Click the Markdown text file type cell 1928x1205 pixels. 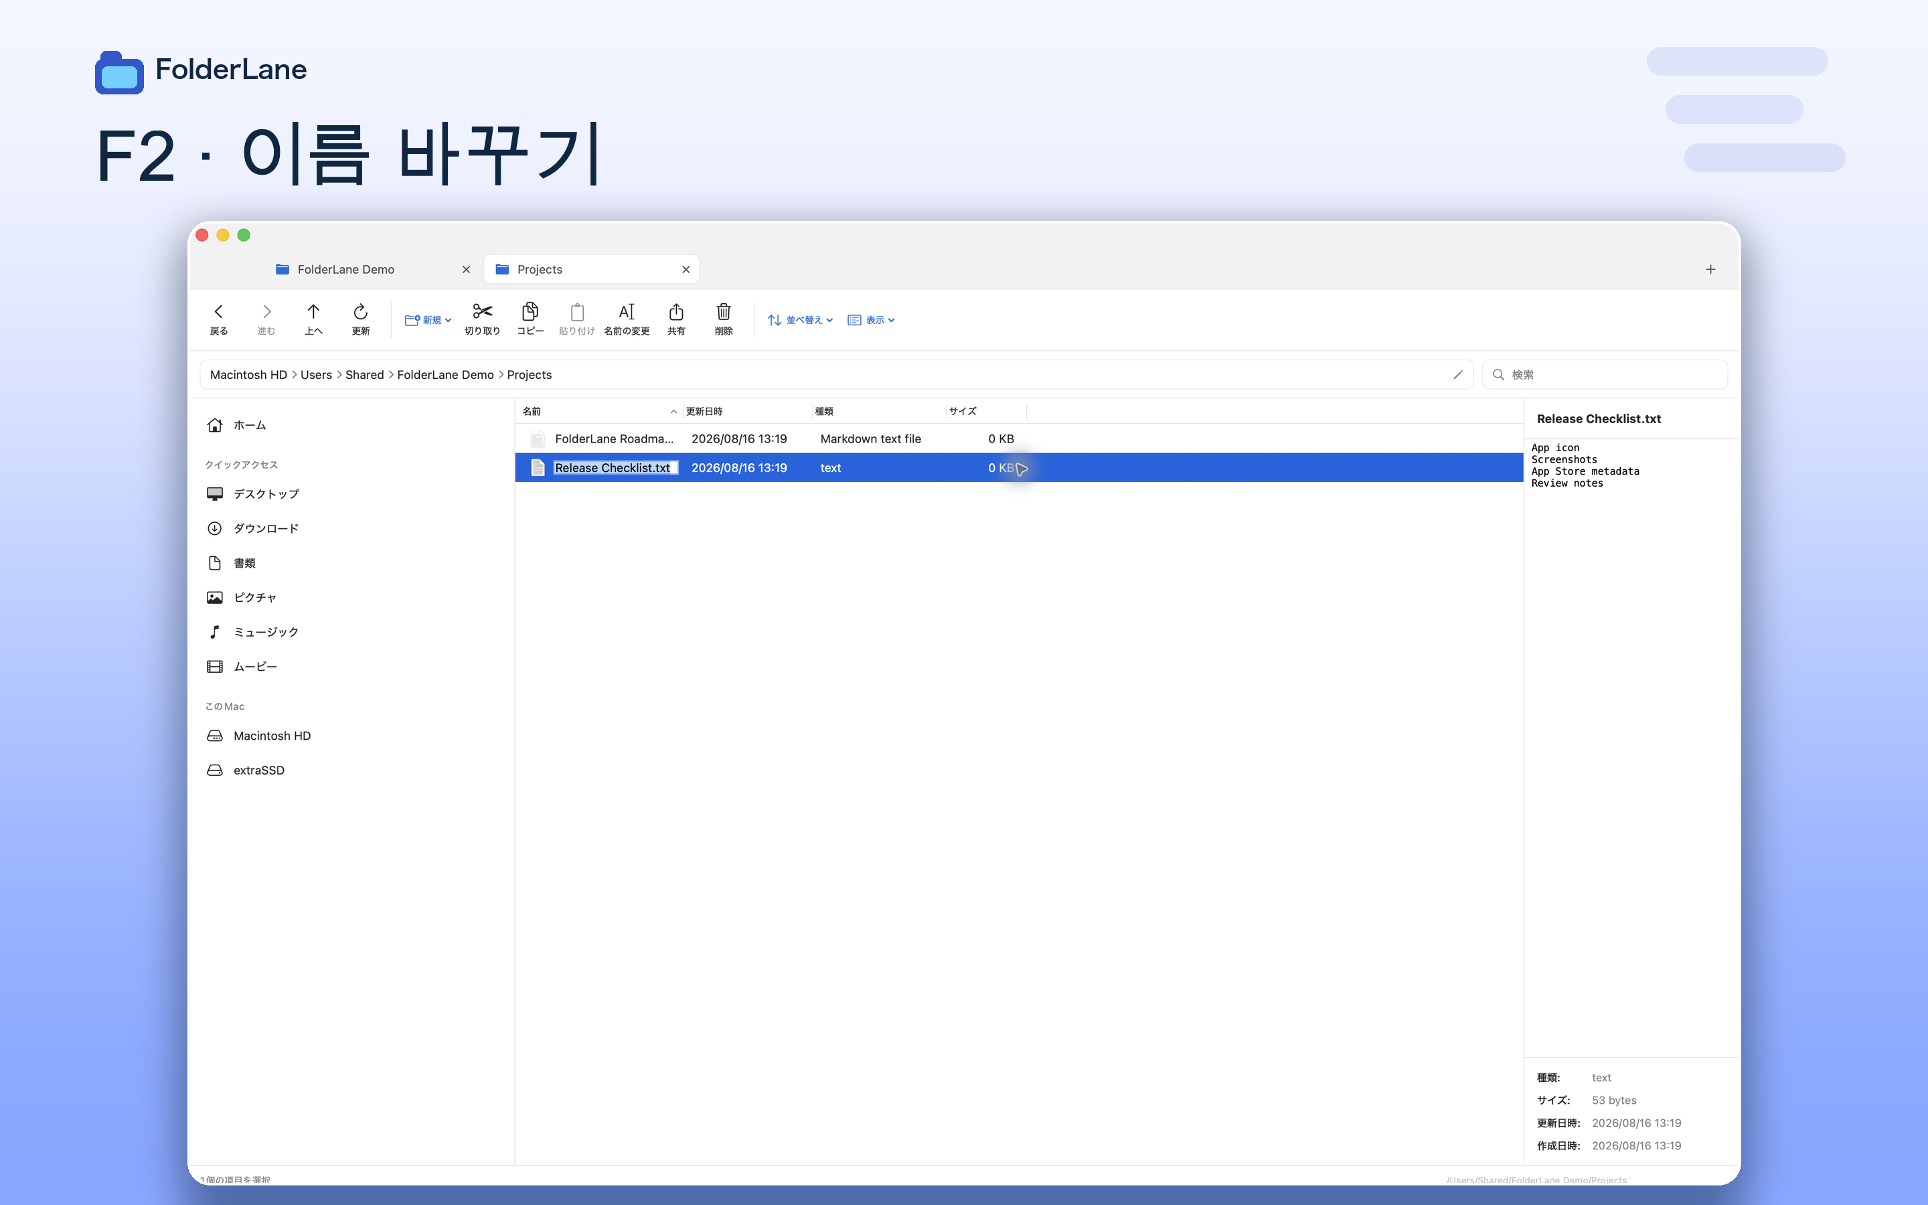coord(871,439)
